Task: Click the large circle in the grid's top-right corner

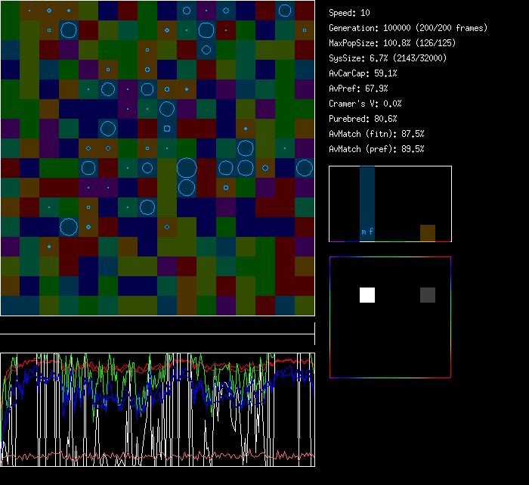Action: tap(285, 11)
